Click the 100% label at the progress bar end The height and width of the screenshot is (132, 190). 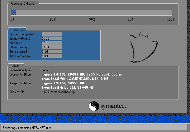tap(171, 20)
